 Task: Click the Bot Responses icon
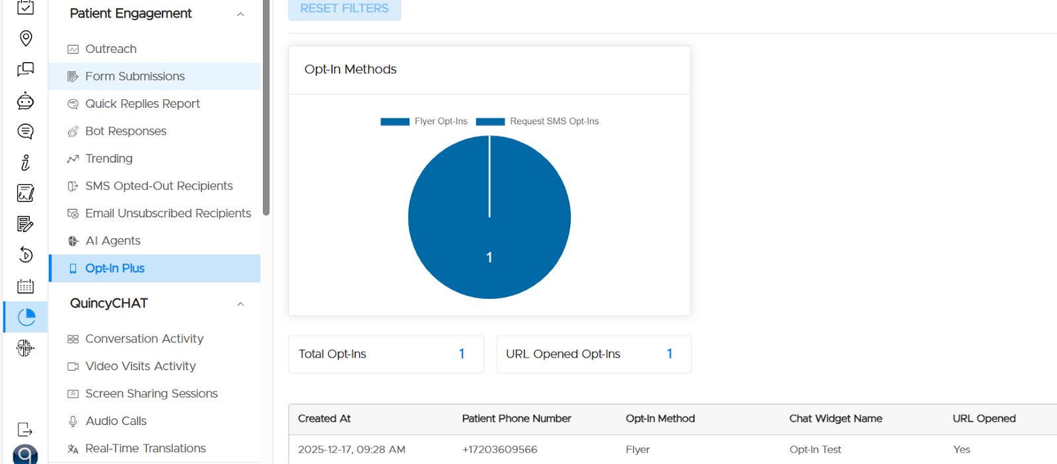[73, 132]
